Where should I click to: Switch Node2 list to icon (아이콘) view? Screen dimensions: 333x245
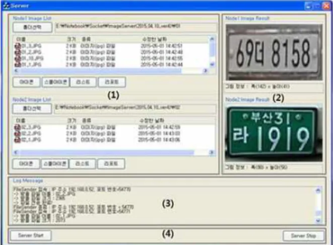point(26,164)
